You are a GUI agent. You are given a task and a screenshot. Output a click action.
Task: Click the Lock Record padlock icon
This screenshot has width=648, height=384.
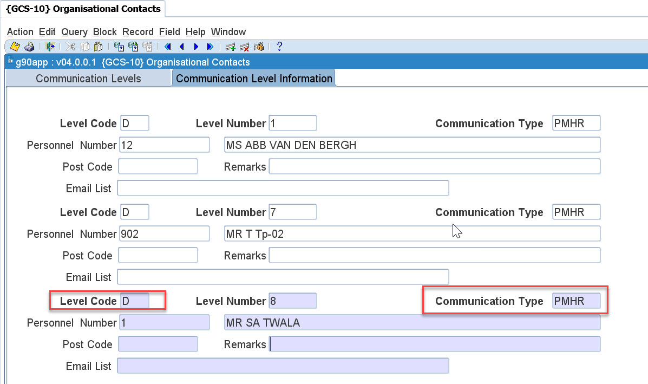point(259,47)
